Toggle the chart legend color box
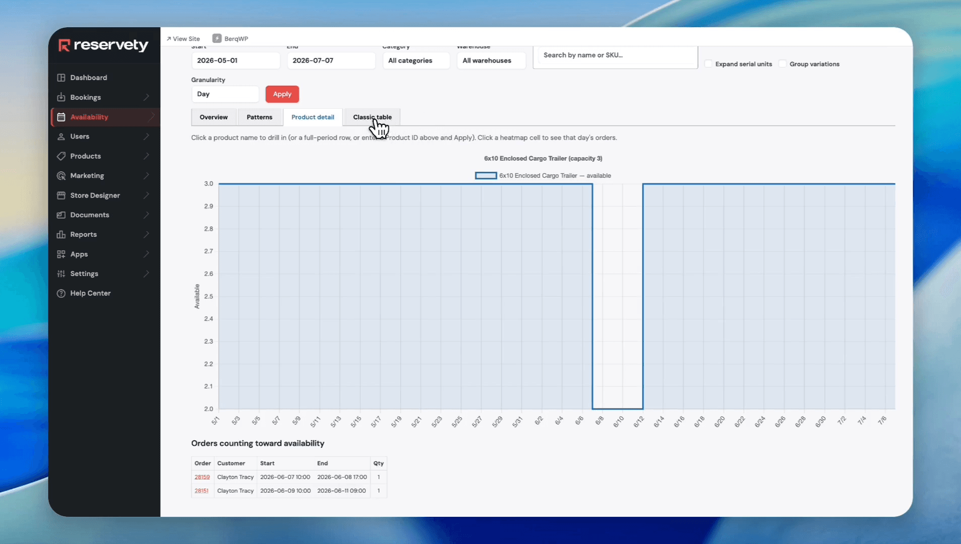Screen dimensions: 961x544 point(486,176)
